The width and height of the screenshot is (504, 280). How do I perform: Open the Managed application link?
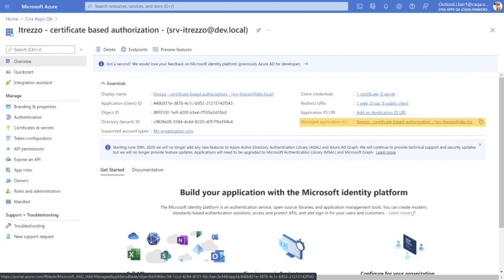click(x=415, y=122)
